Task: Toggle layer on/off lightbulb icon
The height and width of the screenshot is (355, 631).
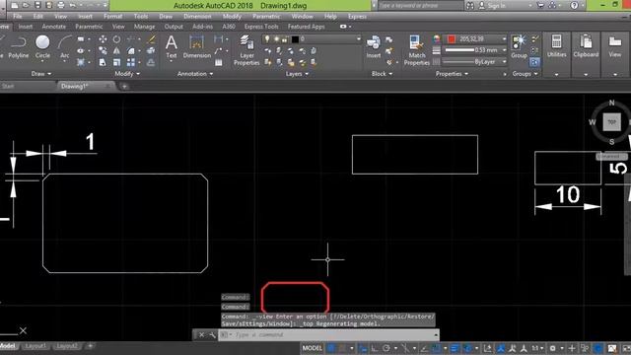Action: point(267,39)
